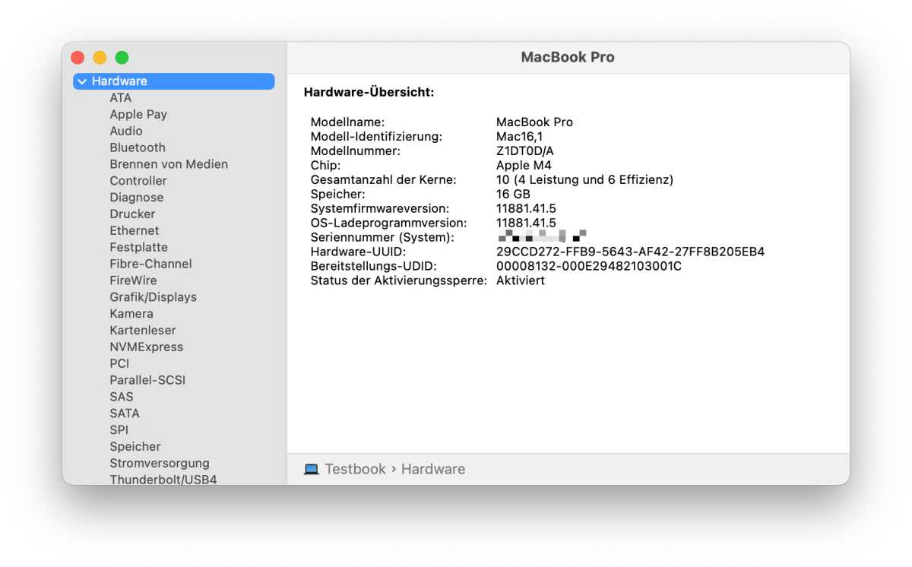Click the Testbook laptop icon in path bar
Screen dimensions: 912x567
(311, 470)
